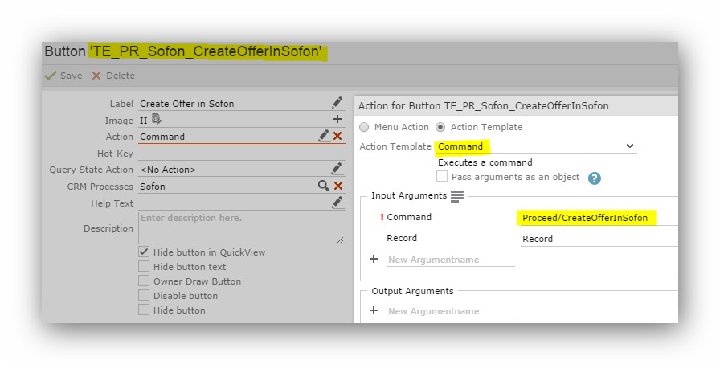Uncheck Hide button in QuickView
The width and height of the screenshot is (720, 365).
click(x=144, y=252)
